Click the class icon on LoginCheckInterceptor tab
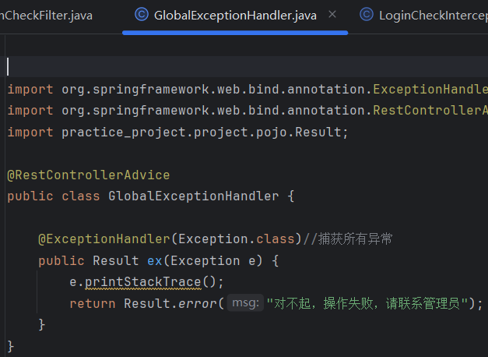Viewport: 488px width, 357px height. click(366, 15)
